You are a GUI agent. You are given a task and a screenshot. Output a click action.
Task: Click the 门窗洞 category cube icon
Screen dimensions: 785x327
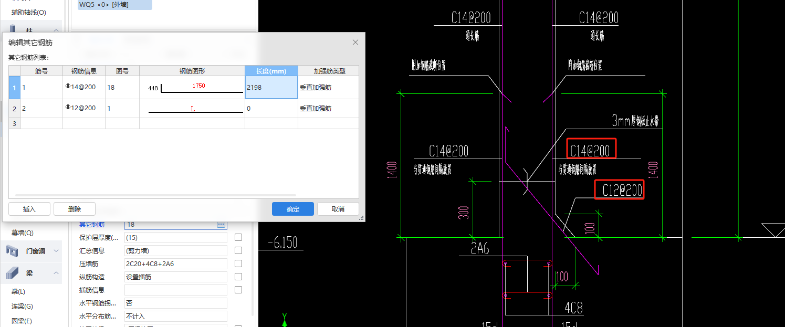coord(13,251)
